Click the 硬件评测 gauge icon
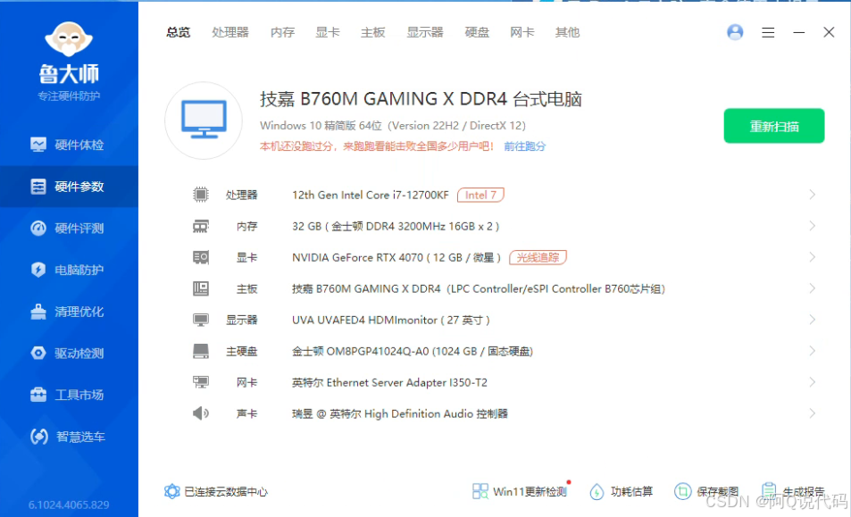The image size is (851, 517). pos(38,229)
